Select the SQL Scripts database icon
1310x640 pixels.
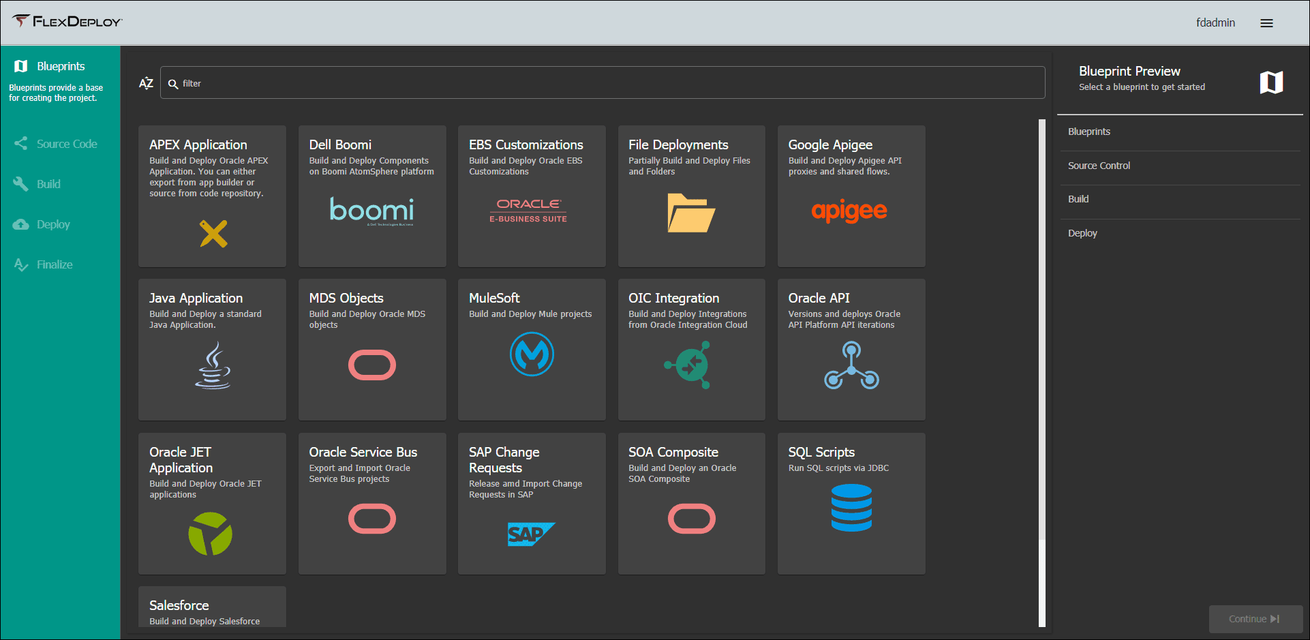coord(851,508)
